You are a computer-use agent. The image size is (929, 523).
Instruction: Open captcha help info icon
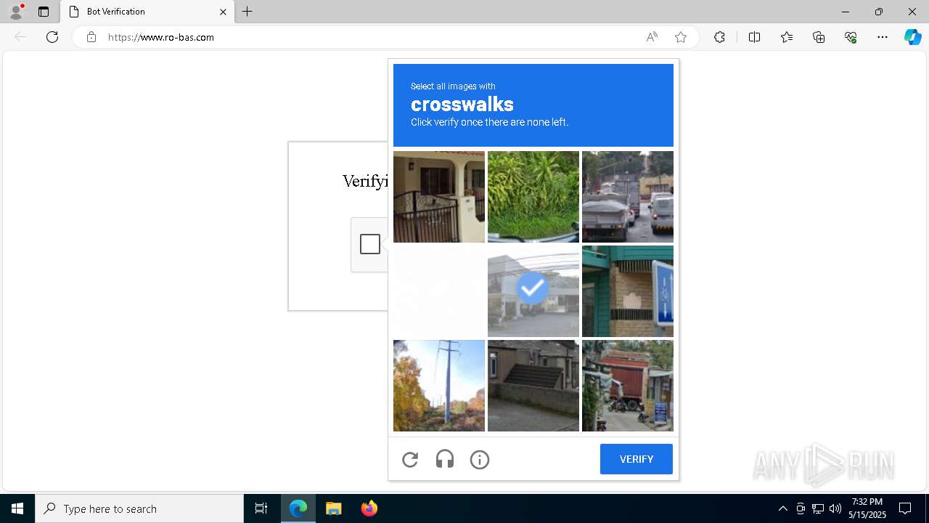click(x=480, y=459)
